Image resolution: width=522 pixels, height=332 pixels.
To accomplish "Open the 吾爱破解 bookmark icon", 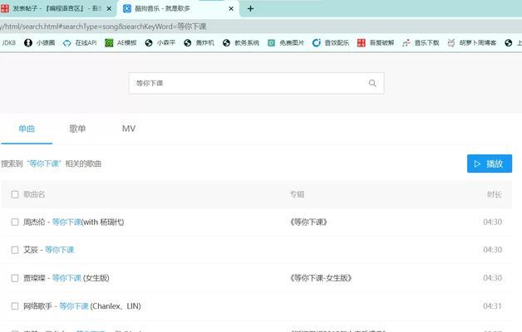I will pyautogui.click(x=362, y=42).
